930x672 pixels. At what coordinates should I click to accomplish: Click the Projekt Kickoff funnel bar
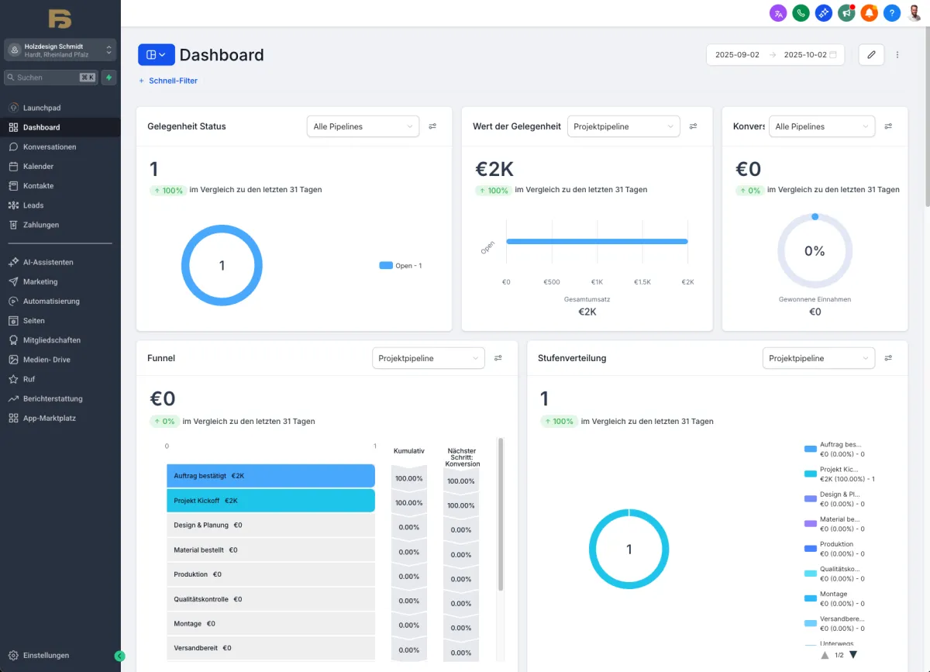[270, 501]
